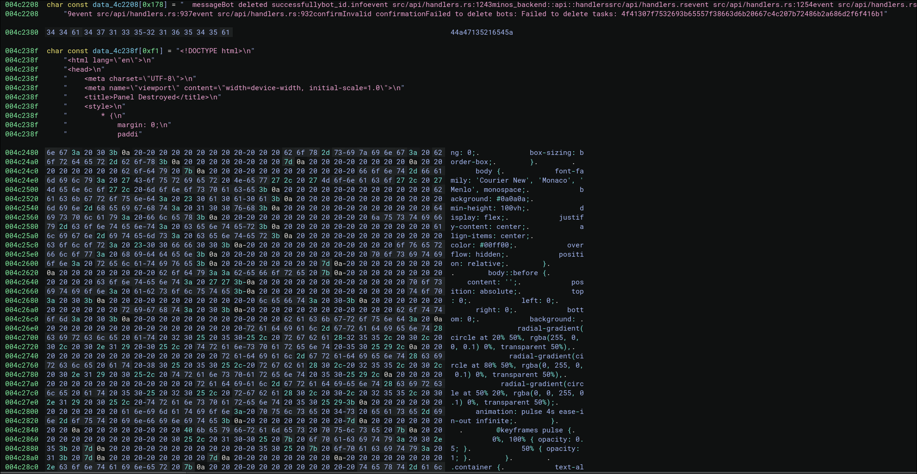
Task: Click the address 004c2680
Action: point(22,301)
